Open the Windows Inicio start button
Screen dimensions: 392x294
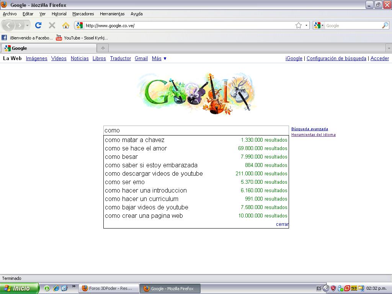pyautogui.click(x=20, y=288)
